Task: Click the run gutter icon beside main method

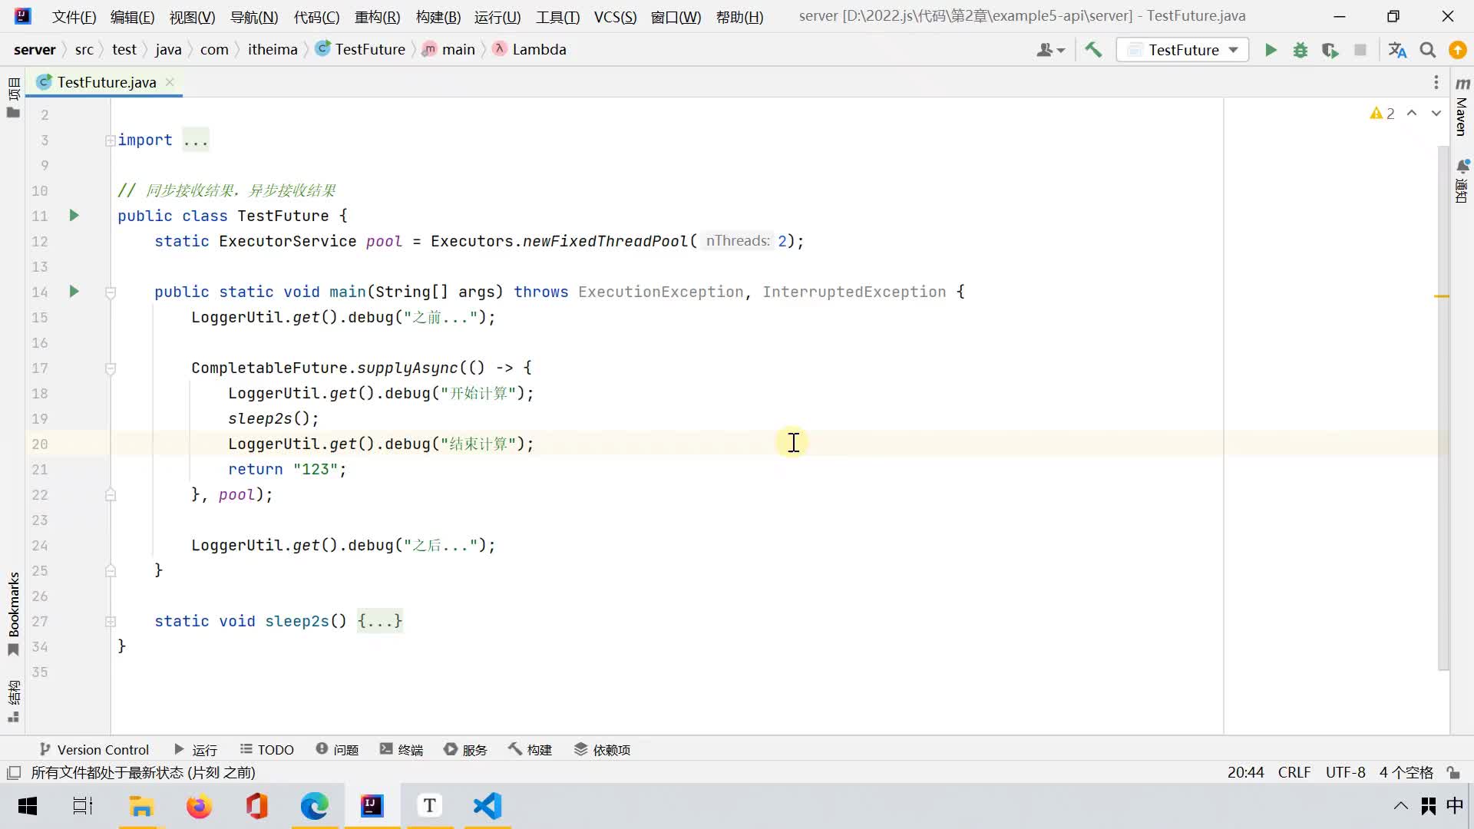Action: [74, 292]
